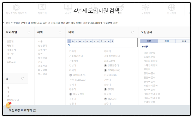The image size is (193, 118).
Task: Select 국어·국문학 under #인문
Action: pos(150,53)
